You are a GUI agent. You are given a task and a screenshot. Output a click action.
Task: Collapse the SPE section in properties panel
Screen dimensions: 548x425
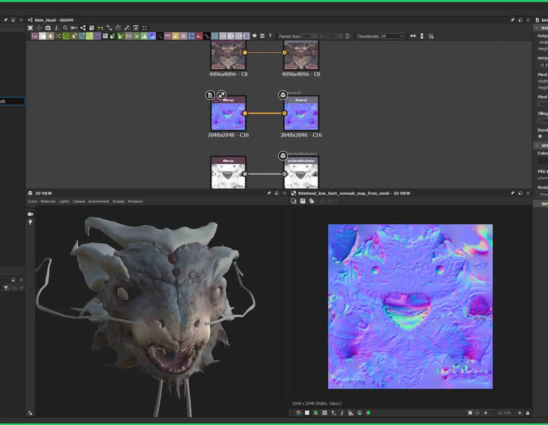pyautogui.click(x=537, y=146)
